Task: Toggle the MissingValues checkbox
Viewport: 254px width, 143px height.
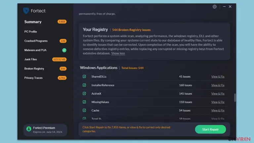Action: point(84,102)
